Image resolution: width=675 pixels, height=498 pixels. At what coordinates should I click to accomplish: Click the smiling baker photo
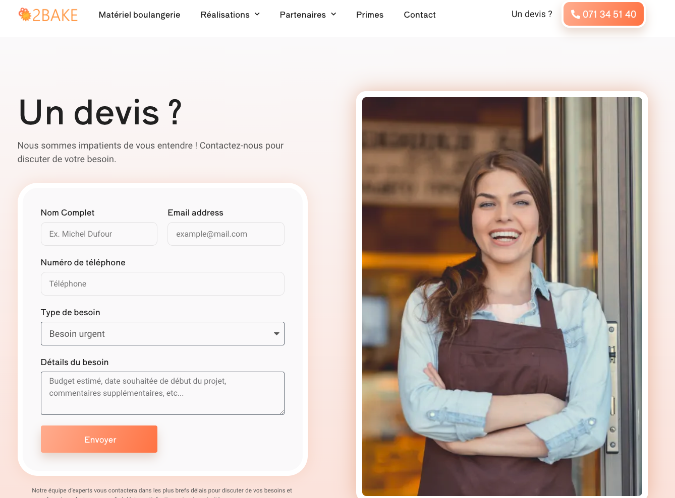pyautogui.click(x=502, y=297)
